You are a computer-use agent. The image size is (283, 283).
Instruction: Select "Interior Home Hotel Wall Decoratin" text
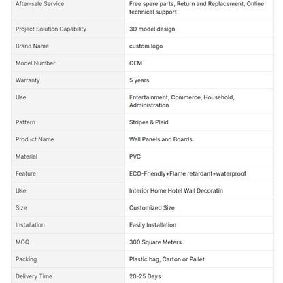[x=176, y=190]
